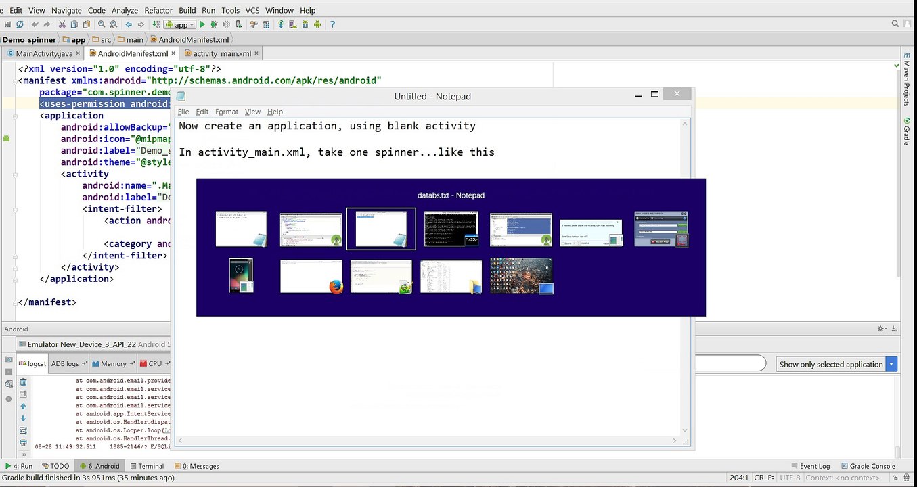The width and height of the screenshot is (917, 487).
Task: Toggle soft-wrap in the logcat sidebar
Action: coord(23,430)
